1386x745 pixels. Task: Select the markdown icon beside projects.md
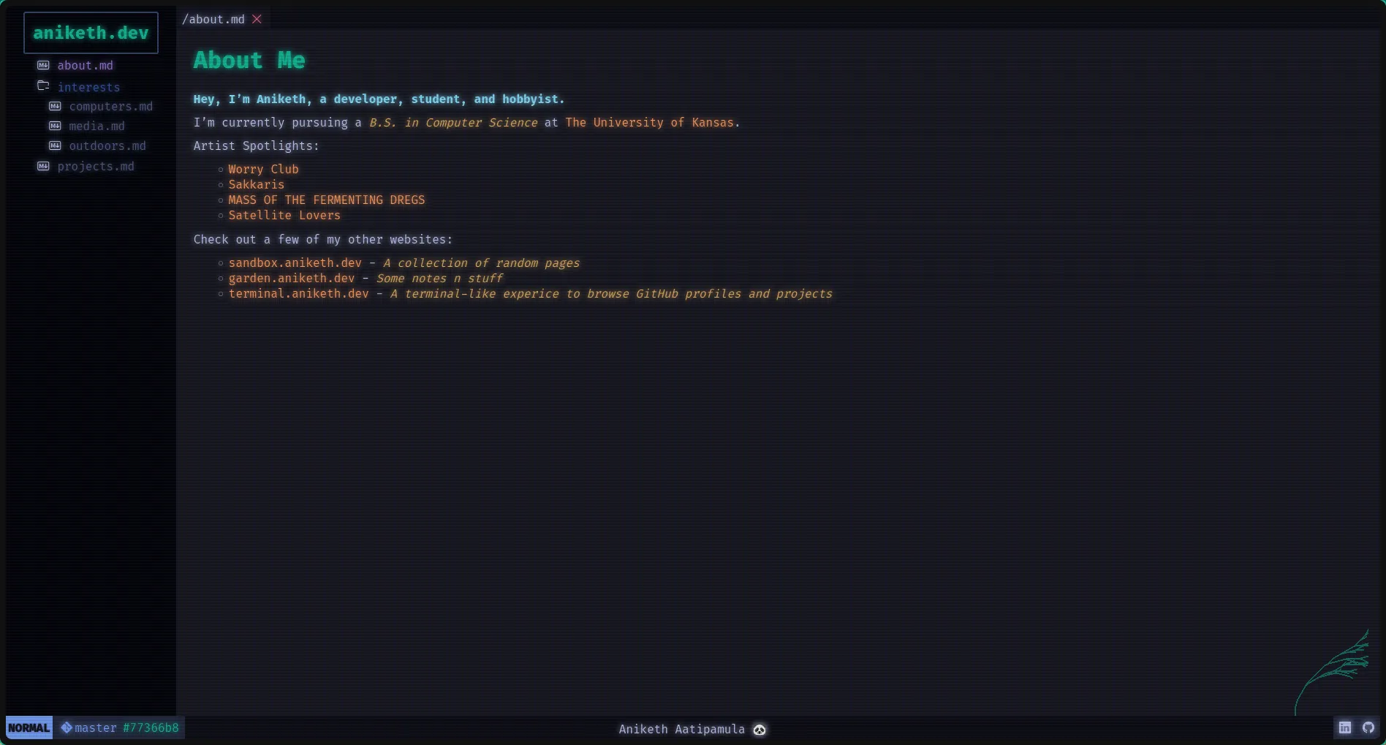click(x=43, y=166)
